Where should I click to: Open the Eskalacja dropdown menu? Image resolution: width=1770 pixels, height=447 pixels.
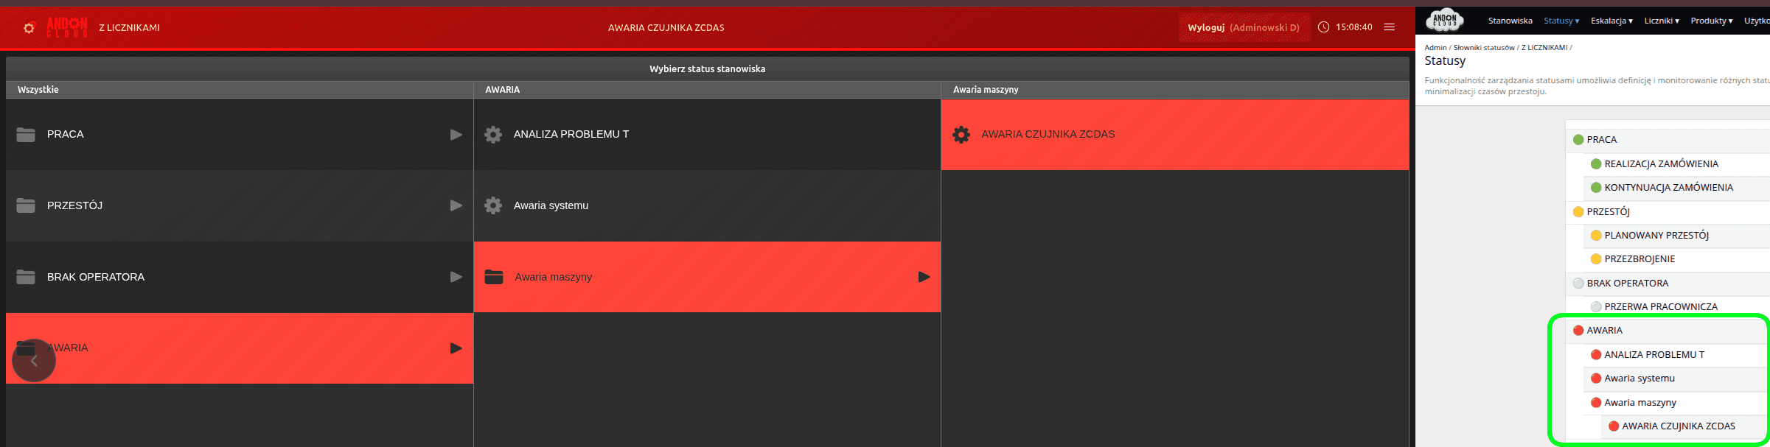coord(1611,21)
